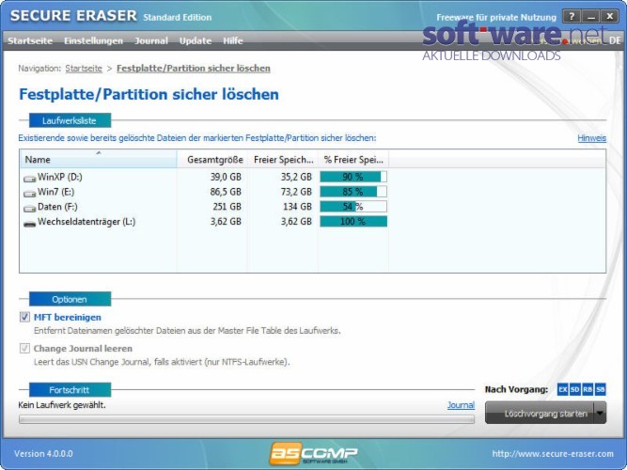Screen dimensions: 627x470
Task: Click the 73,2 GB free space cell
Action: 296,192
